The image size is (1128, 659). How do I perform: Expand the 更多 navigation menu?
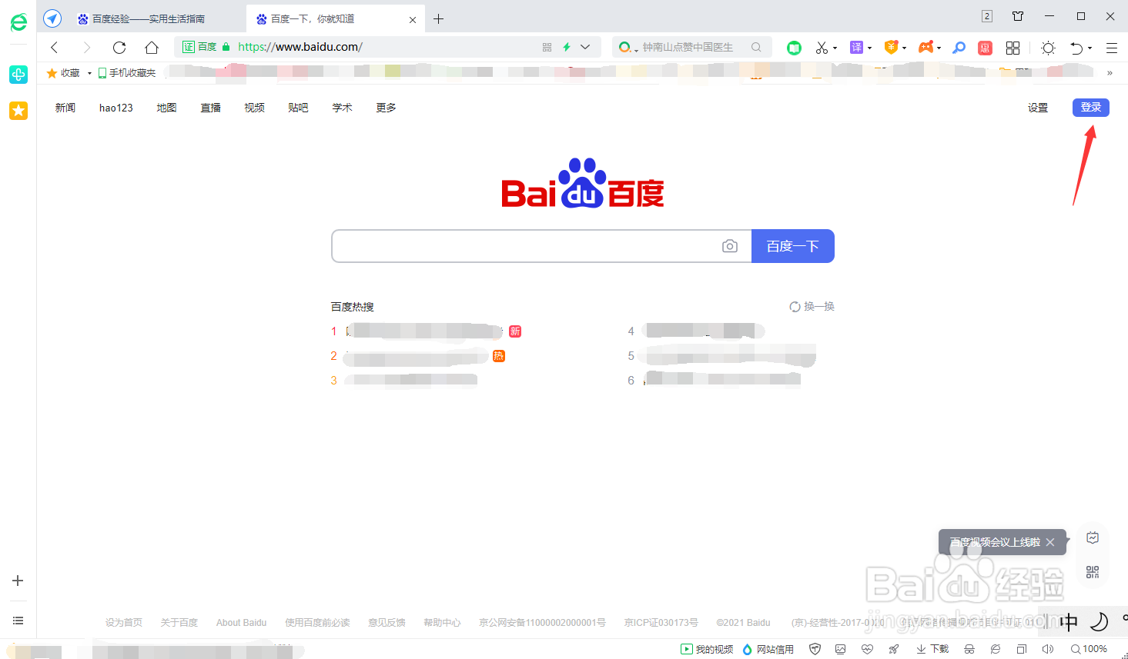click(x=387, y=108)
